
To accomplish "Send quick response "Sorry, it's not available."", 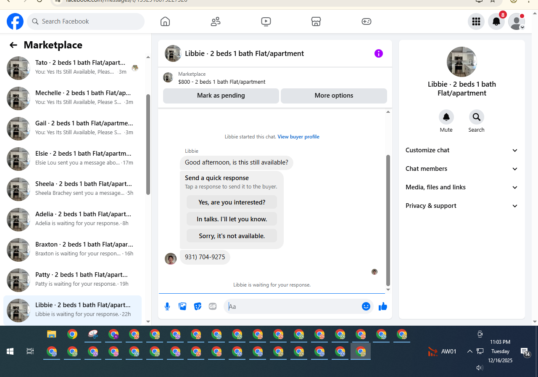I will point(232,236).
